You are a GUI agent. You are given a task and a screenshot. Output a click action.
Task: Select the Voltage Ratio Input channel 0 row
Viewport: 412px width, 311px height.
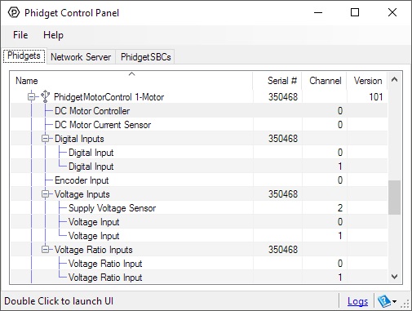(x=199, y=264)
